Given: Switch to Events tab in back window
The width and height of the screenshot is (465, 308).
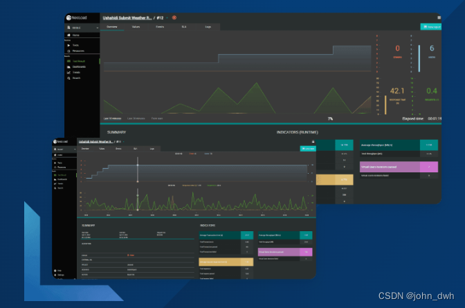Looking at the screenshot, I should (x=160, y=27).
